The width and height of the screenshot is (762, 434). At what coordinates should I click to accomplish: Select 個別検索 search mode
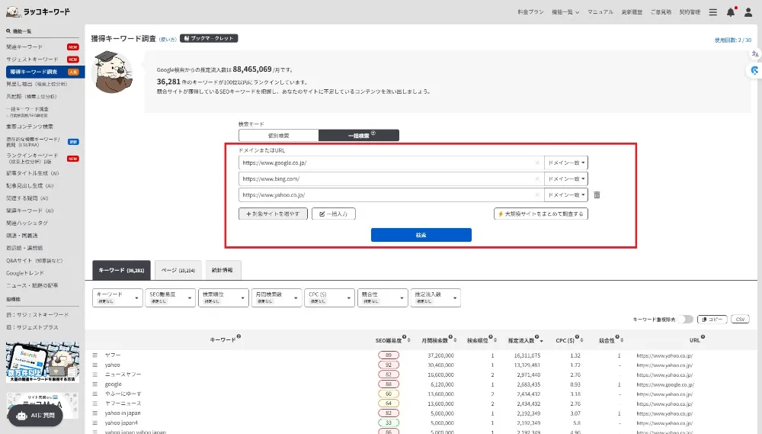point(278,135)
